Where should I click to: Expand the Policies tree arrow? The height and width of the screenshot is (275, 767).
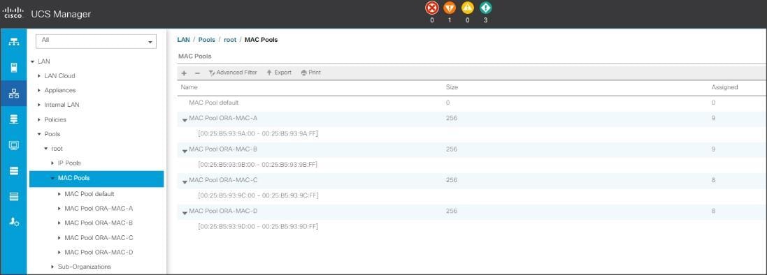[39, 119]
